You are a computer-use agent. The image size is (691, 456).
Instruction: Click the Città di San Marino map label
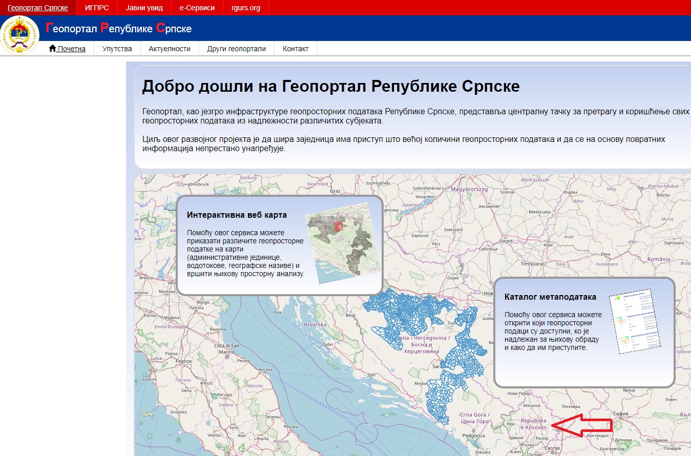pos(226,349)
